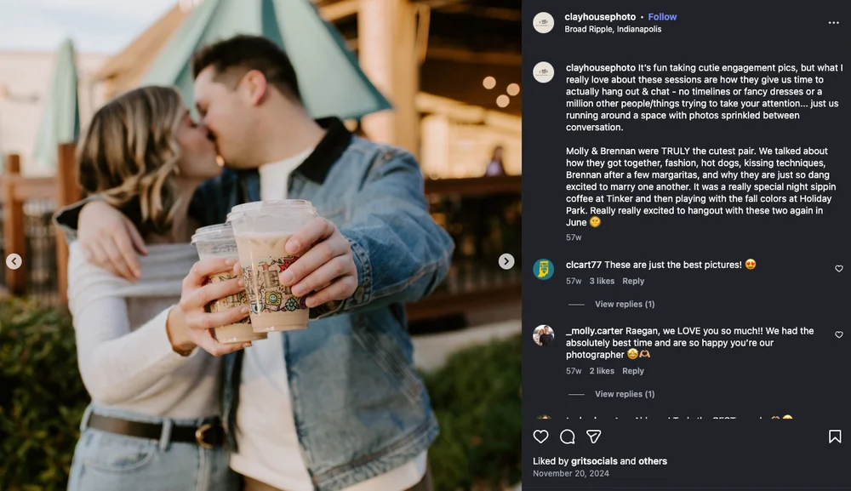Open the three-dot more options menu
851x491 pixels.
[x=834, y=23]
